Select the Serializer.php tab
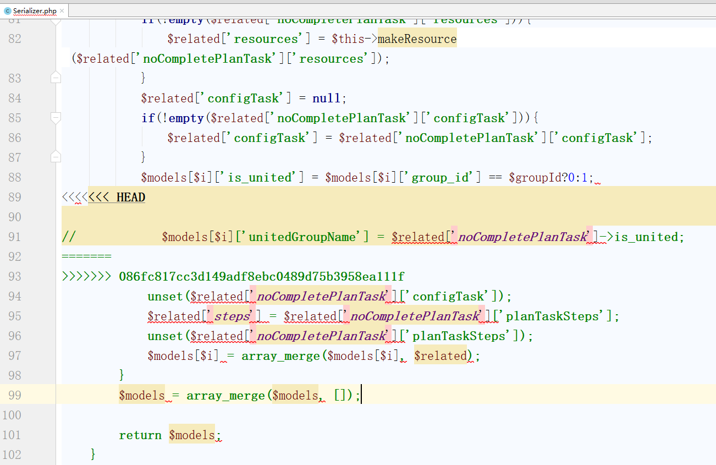 pyautogui.click(x=34, y=10)
